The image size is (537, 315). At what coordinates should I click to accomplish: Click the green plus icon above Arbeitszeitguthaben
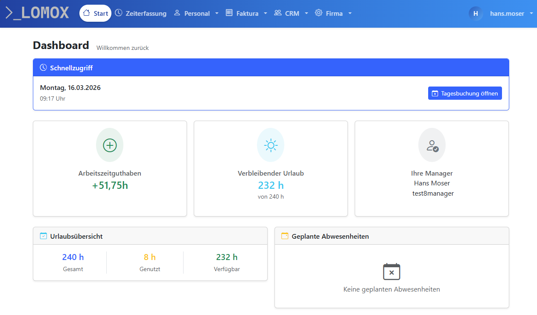110,145
